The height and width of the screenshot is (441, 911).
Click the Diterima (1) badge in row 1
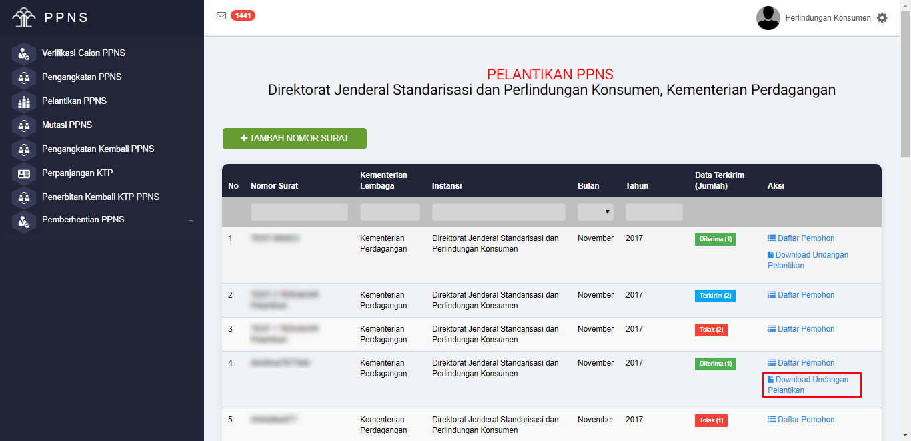pos(715,239)
